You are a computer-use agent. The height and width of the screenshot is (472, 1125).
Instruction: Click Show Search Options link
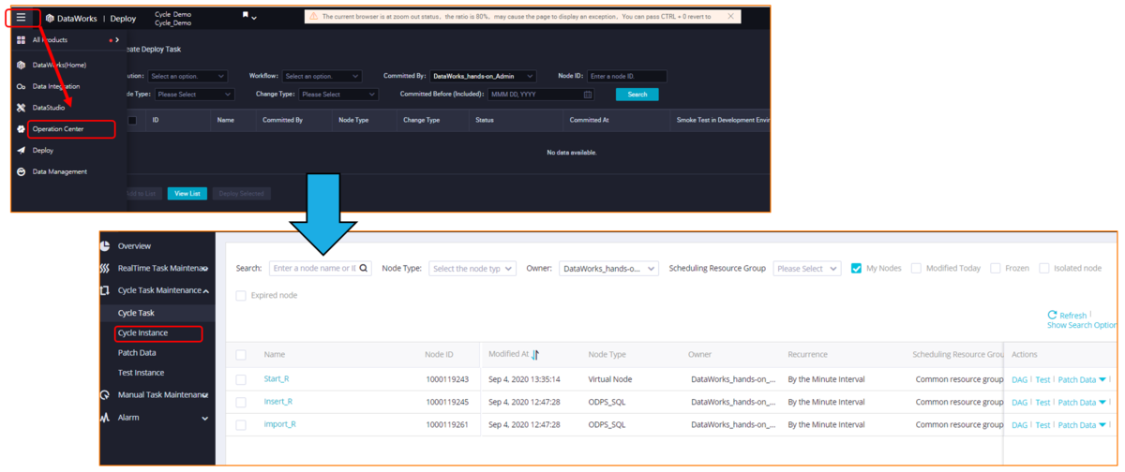click(x=1082, y=325)
